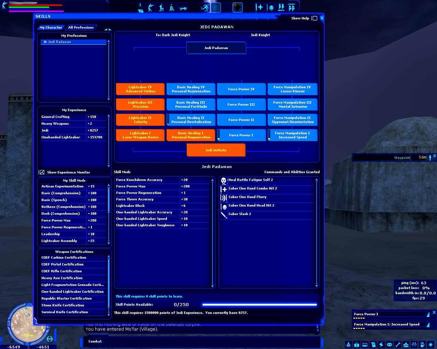Click the lightning bolt icon in bottom menu
This screenshot has height=349, width=437.
[381, 345]
